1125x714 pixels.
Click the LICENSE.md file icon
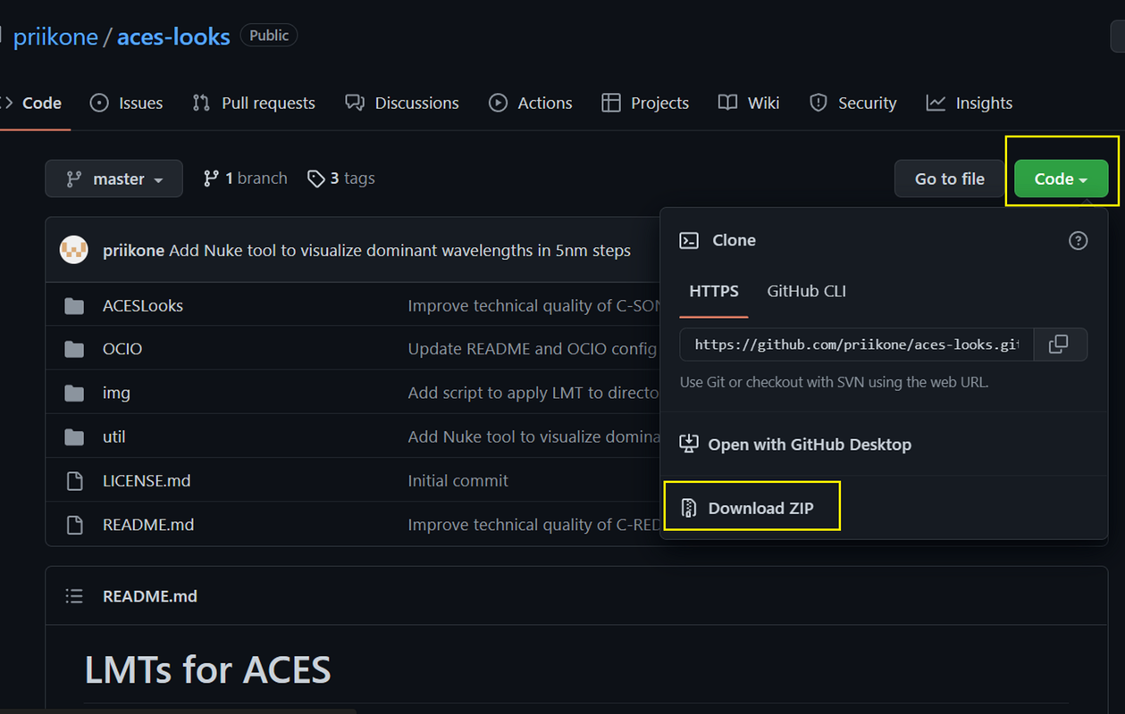pos(75,481)
